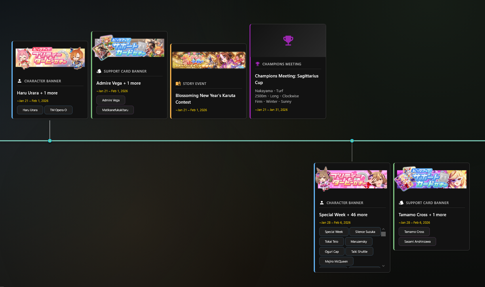
Task: Click 'SUPPORT CARD BANNER' label on Tamamo Cross card
Action: tap(427, 203)
